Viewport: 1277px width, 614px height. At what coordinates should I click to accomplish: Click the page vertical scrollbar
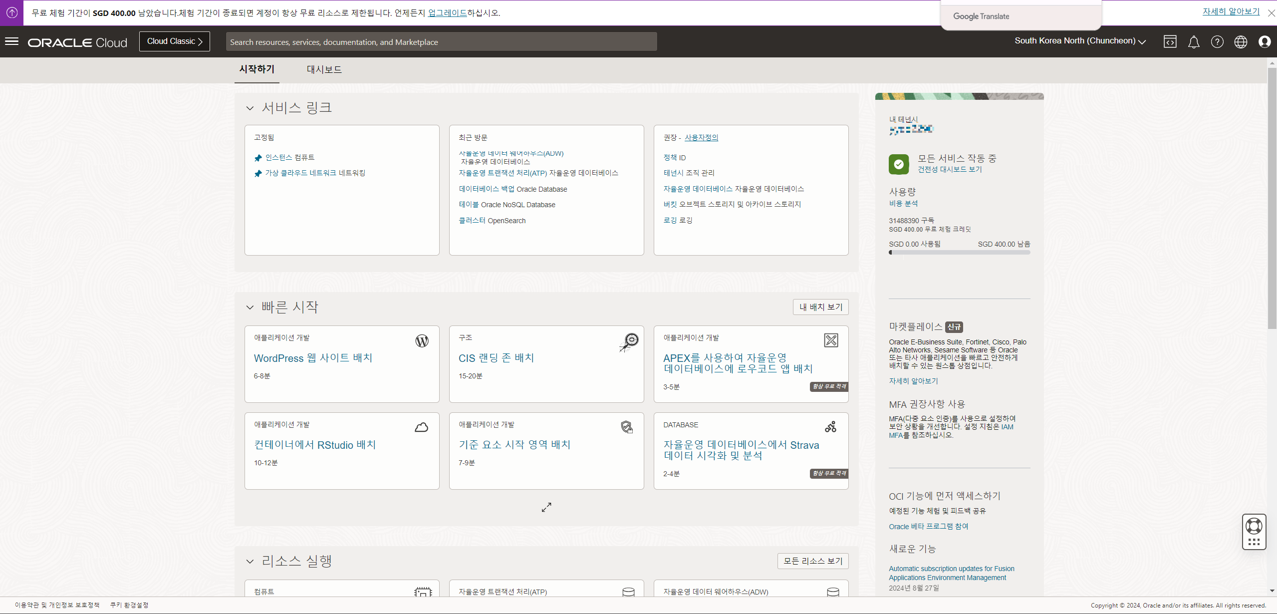(x=1272, y=200)
